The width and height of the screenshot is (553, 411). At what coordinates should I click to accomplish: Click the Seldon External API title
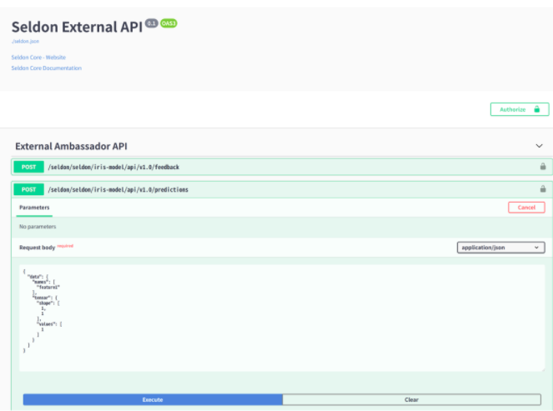(x=77, y=27)
